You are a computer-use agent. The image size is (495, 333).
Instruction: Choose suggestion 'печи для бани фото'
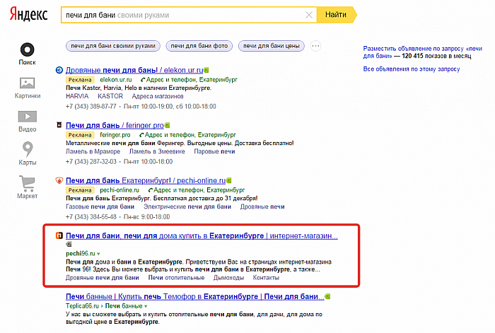[199, 46]
